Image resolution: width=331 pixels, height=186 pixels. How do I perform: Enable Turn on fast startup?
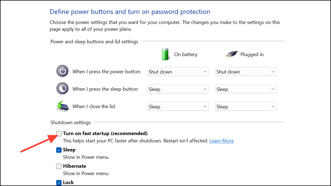59,133
